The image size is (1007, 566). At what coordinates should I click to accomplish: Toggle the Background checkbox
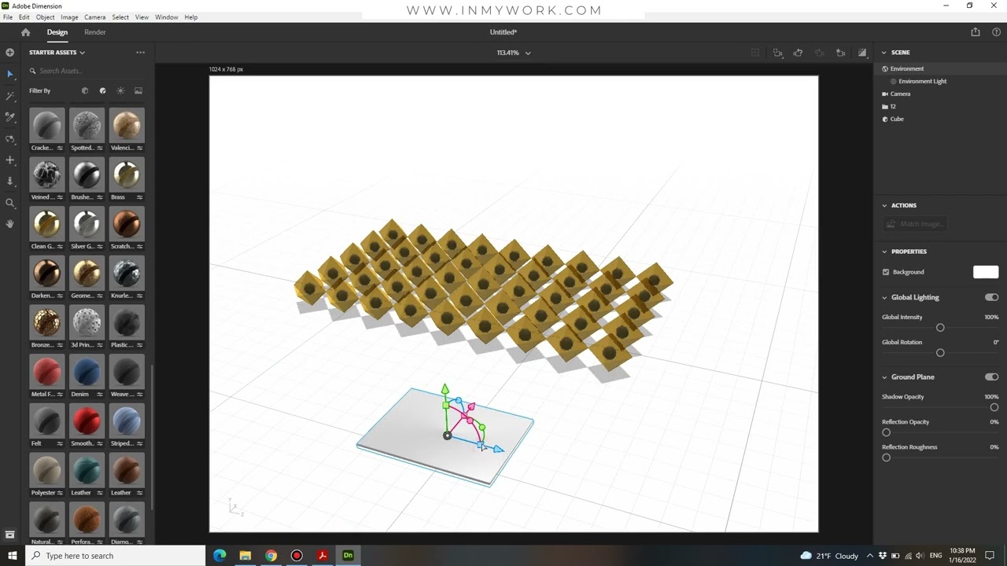tap(886, 272)
